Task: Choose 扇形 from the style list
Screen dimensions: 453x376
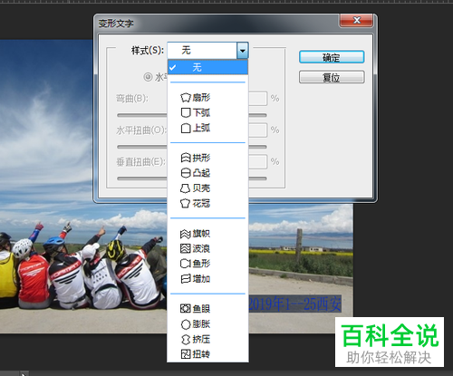Action: tap(207, 98)
